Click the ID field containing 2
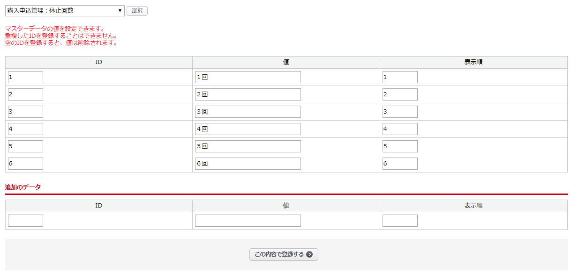This screenshot has height=273, width=571. 25,94
